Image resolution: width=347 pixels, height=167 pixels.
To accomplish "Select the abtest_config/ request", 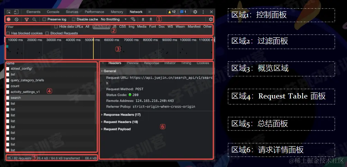I will coord(21,69).
